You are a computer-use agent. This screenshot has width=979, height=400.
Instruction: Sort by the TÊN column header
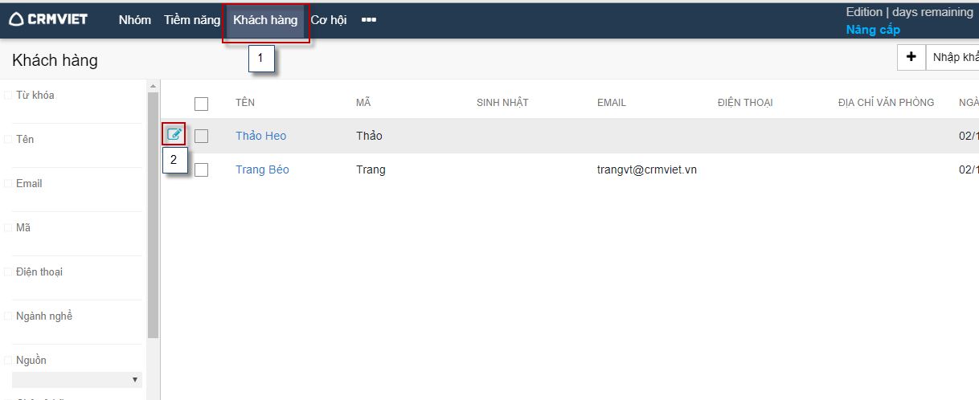click(x=245, y=103)
